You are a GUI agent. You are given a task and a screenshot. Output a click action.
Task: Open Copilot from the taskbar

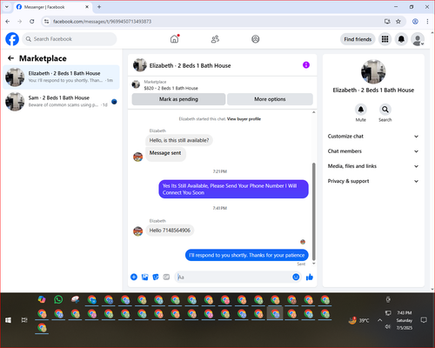pyautogui.click(x=42, y=299)
